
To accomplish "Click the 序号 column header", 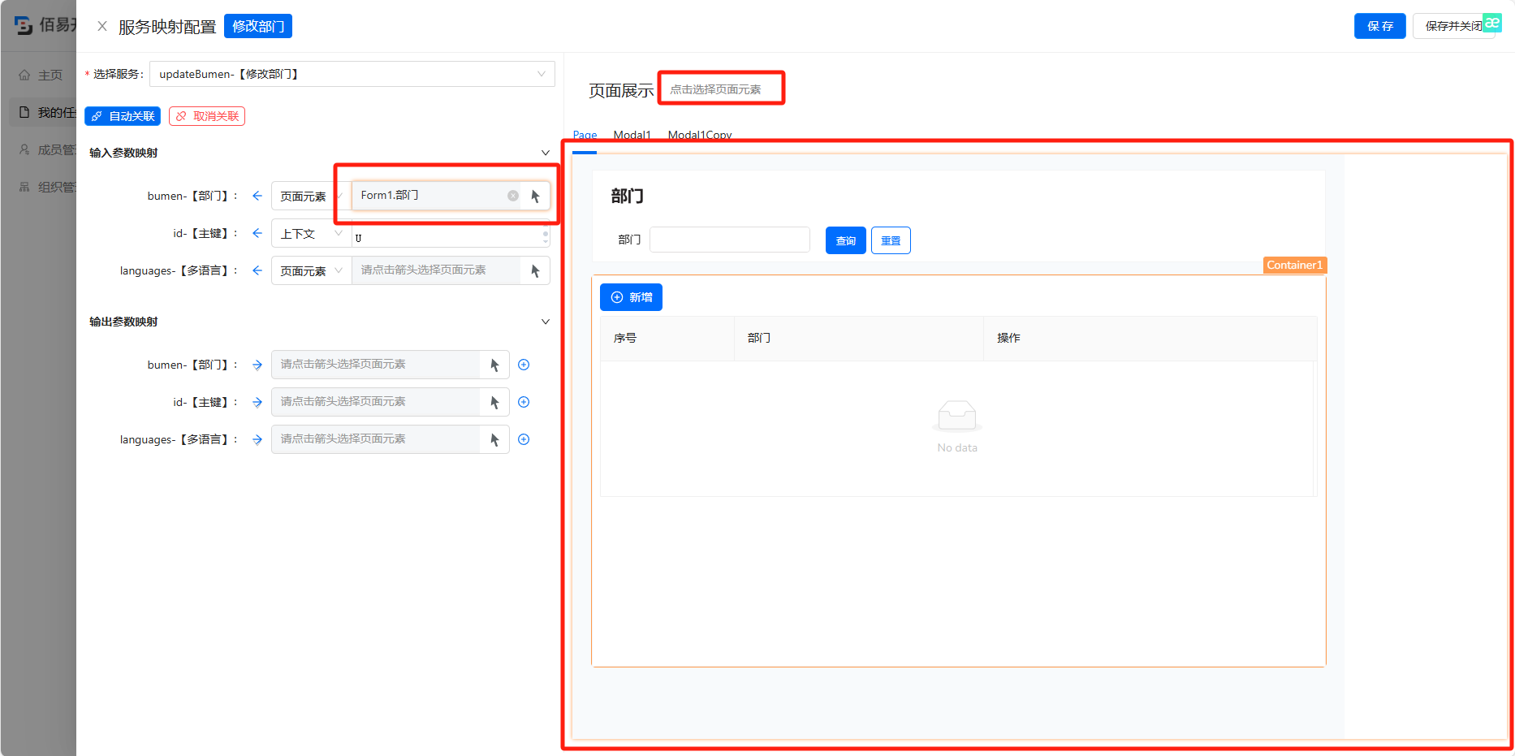I will coord(667,338).
